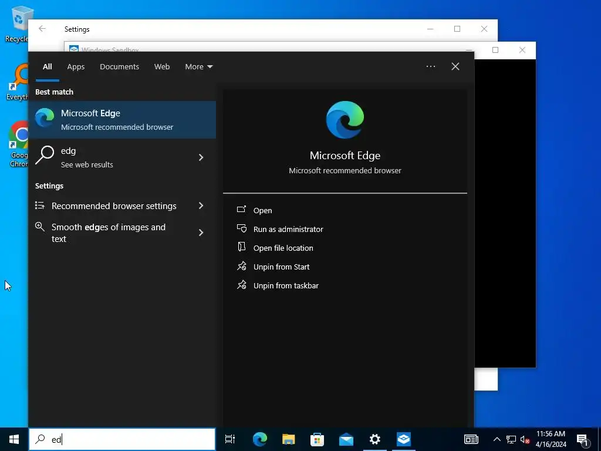This screenshot has height=451, width=601.
Task: Click the Open file location icon
Action: (x=241, y=247)
